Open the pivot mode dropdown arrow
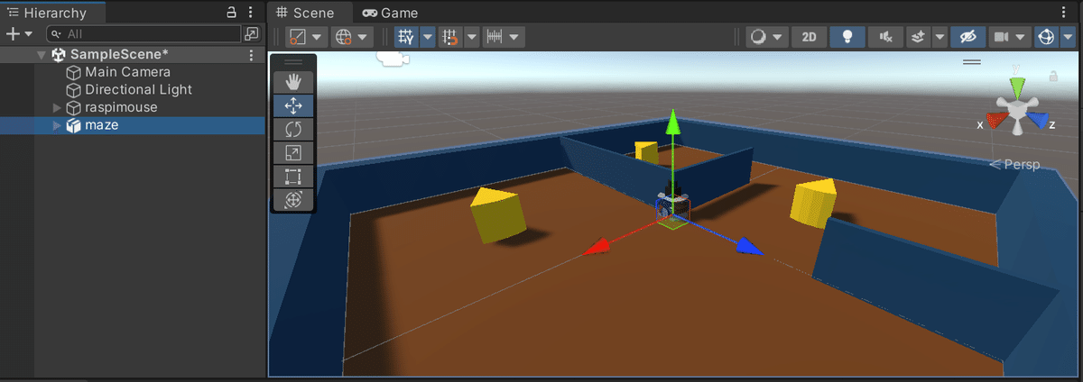Image resolution: width=1083 pixels, height=382 pixels. pyautogui.click(x=318, y=37)
